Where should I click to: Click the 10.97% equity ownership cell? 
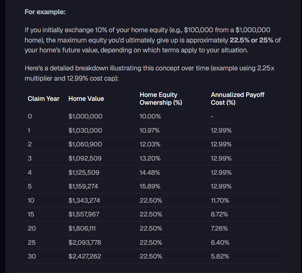[x=150, y=130]
